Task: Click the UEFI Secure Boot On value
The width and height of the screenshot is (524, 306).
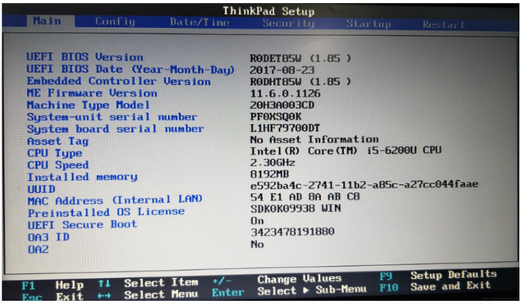Action: (x=257, y=221)
